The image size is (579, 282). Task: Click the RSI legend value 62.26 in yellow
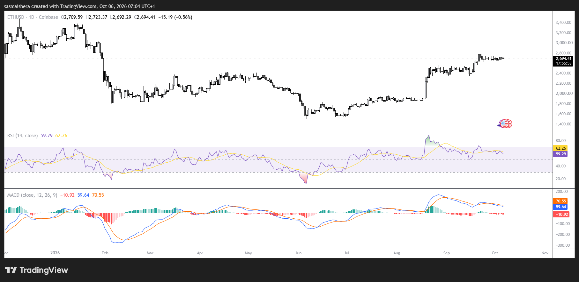tap(61, 136)
